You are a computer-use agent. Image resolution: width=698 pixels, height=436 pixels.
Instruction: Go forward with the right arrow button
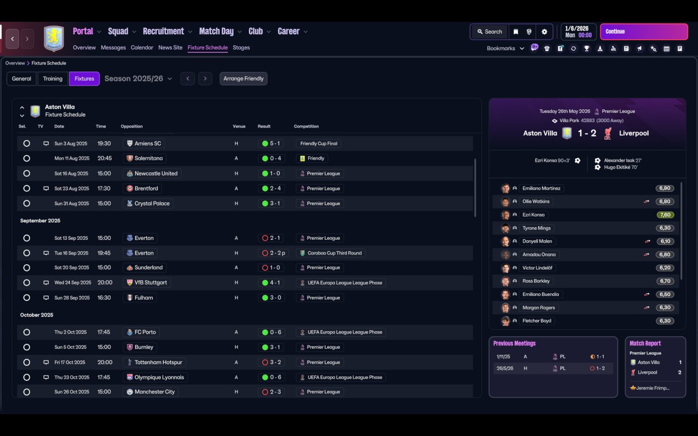27,39
